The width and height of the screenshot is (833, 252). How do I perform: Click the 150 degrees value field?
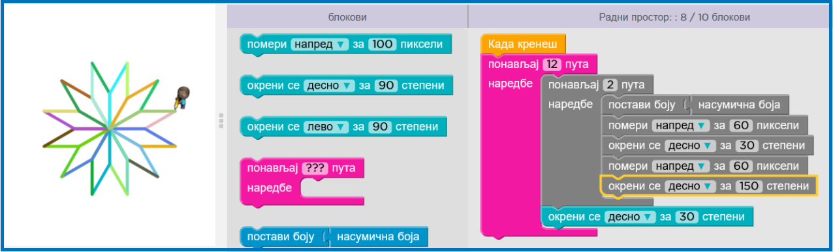749,186
